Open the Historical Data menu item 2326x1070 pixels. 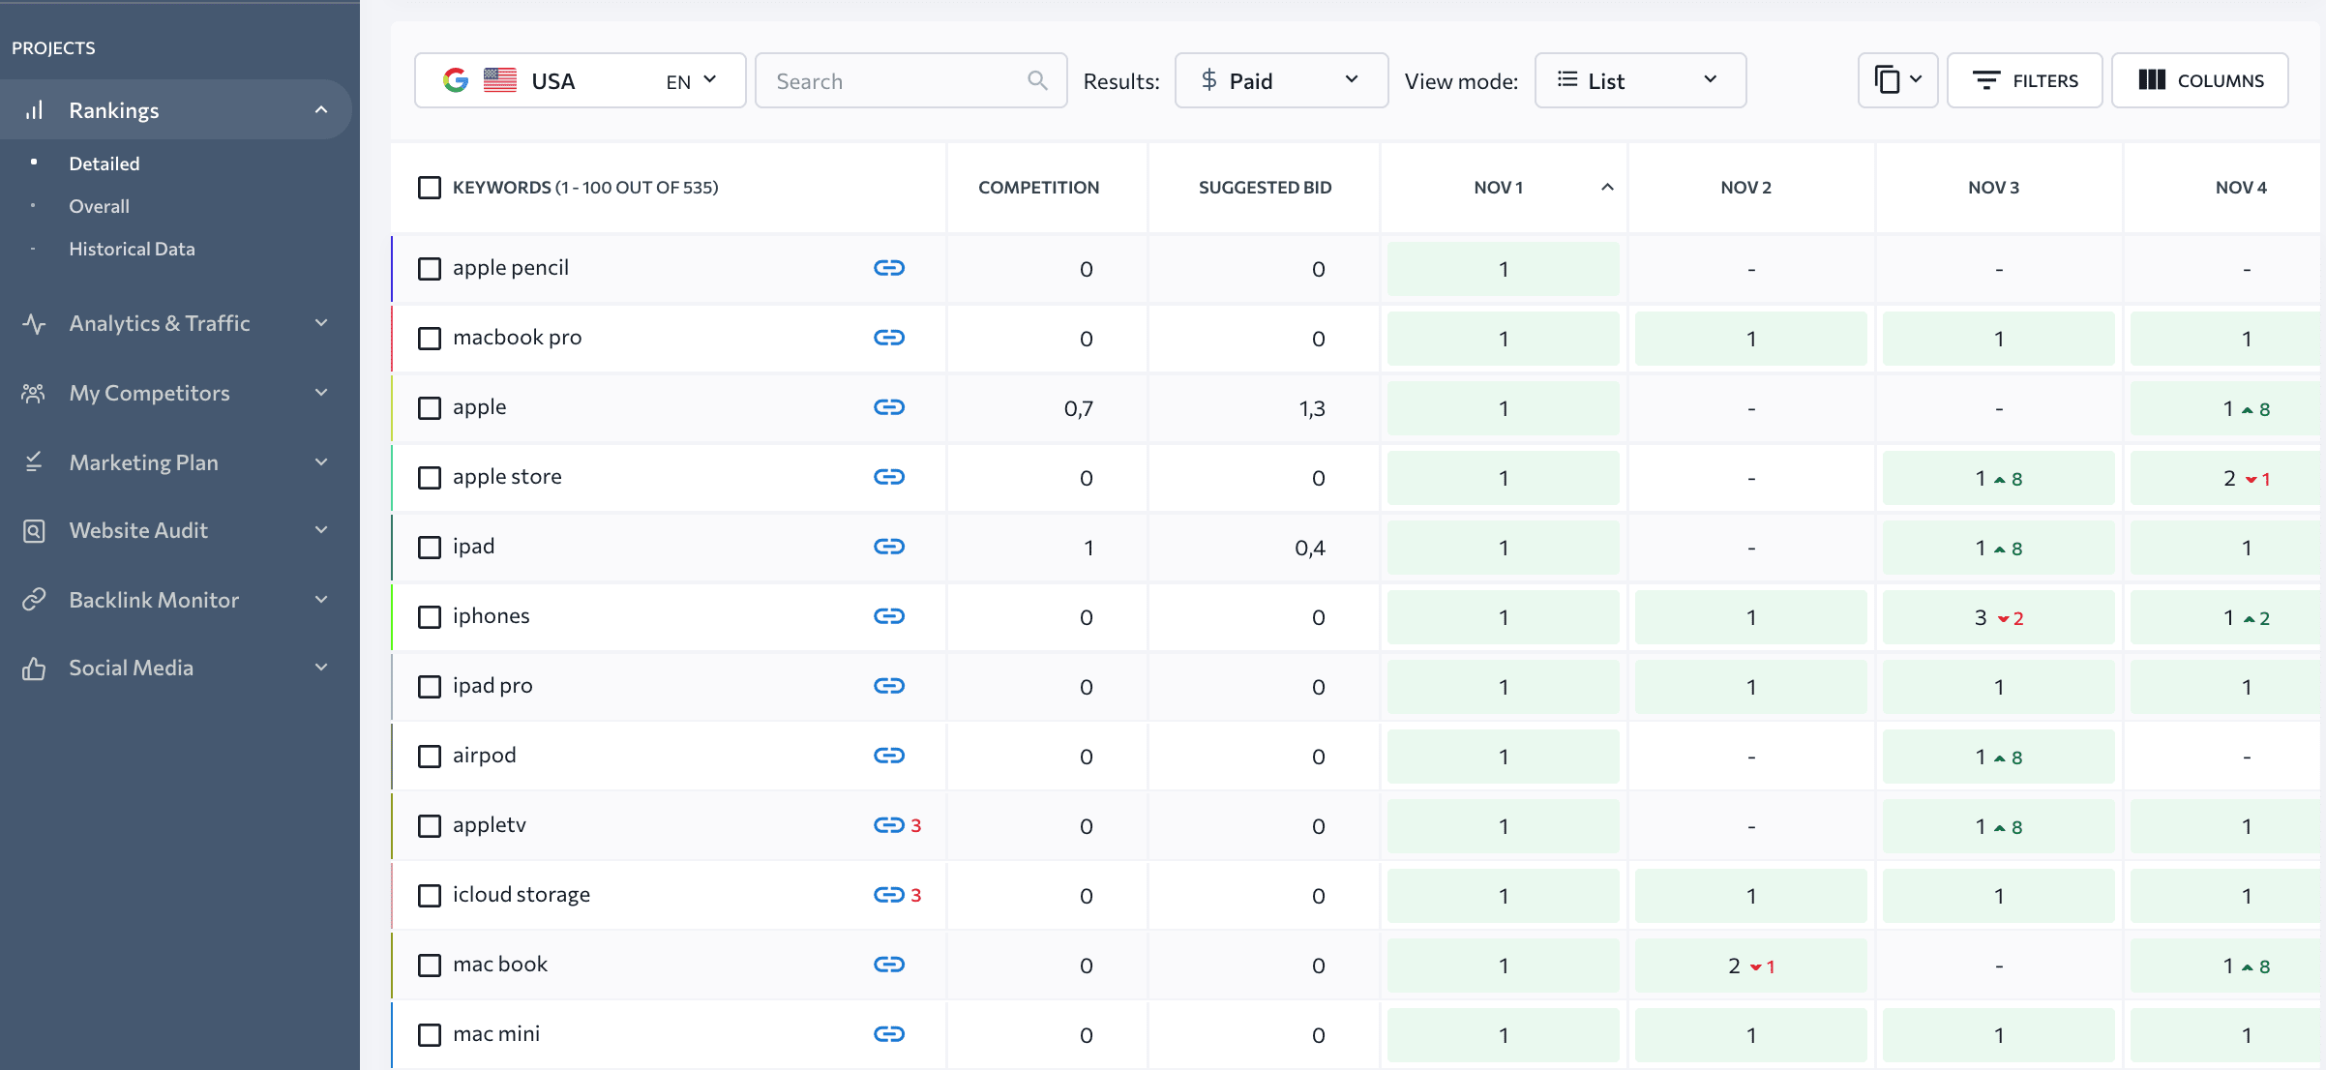(132, 249)
